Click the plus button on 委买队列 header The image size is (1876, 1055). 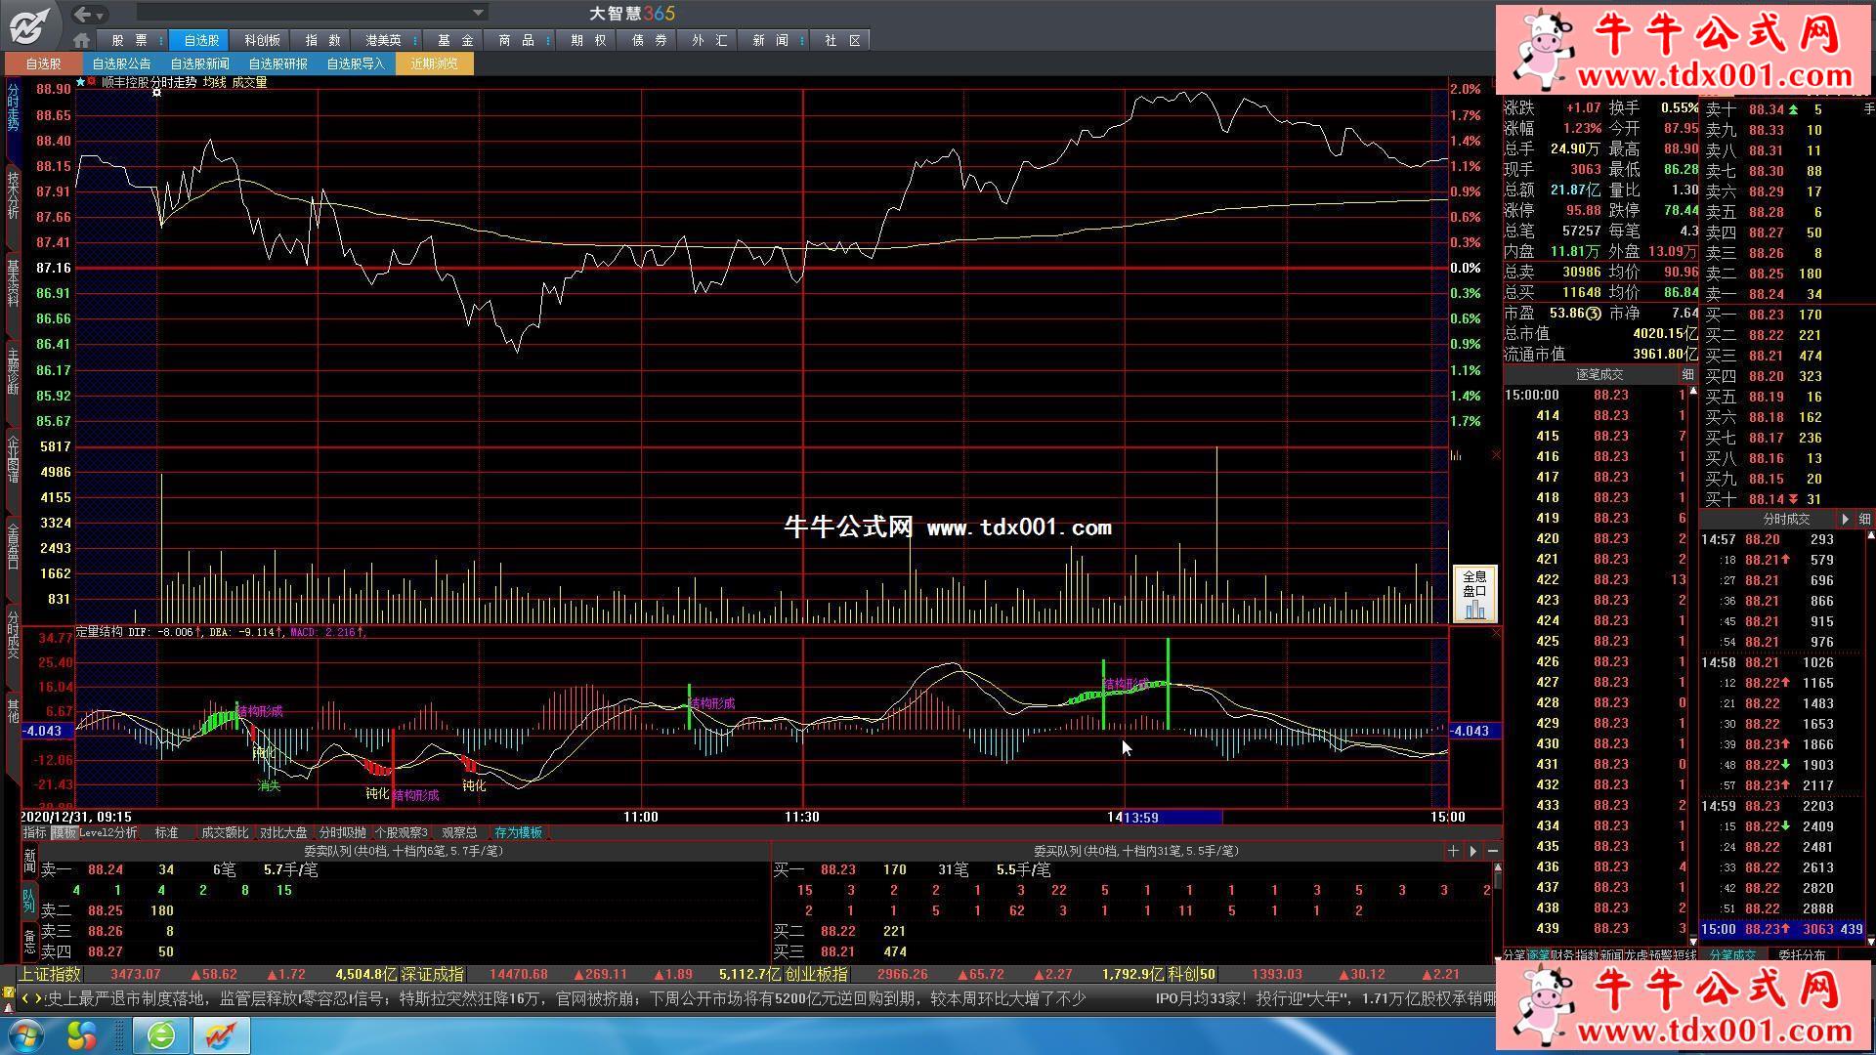point(1453,851)
